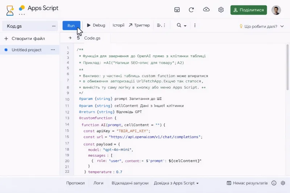Open the vertical three-dot toolbar menu

[195, 25]
